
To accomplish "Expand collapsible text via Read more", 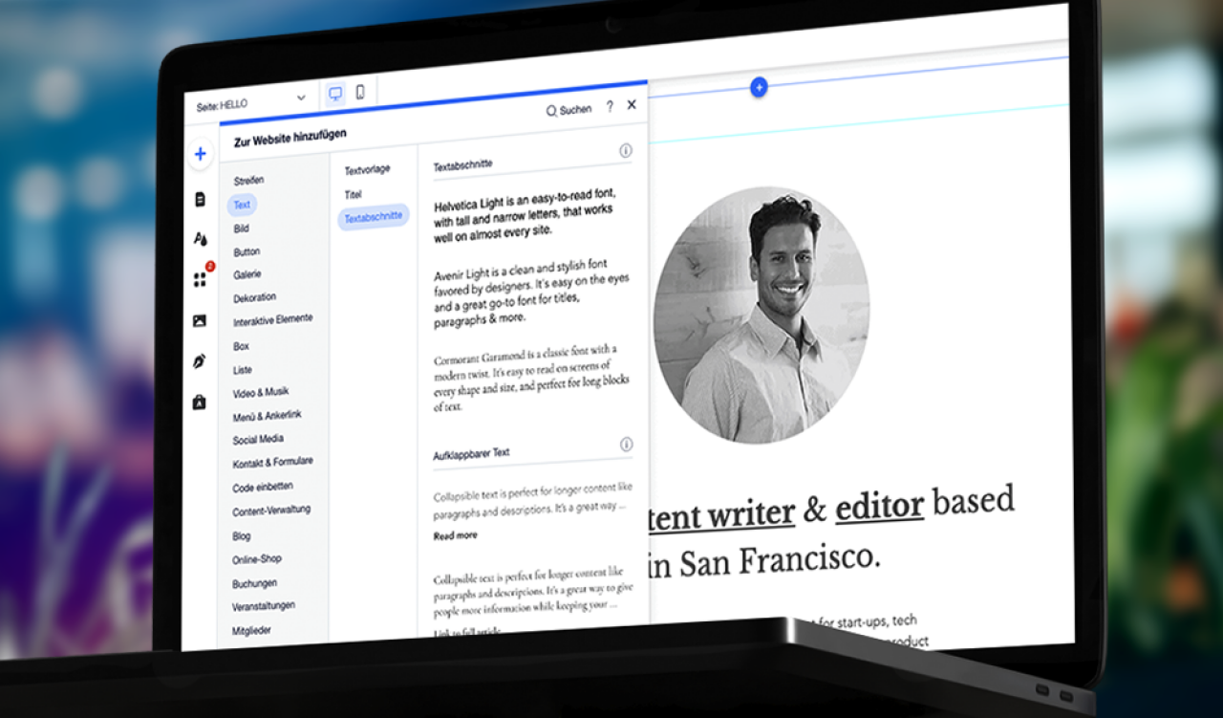I will (455, 536).
